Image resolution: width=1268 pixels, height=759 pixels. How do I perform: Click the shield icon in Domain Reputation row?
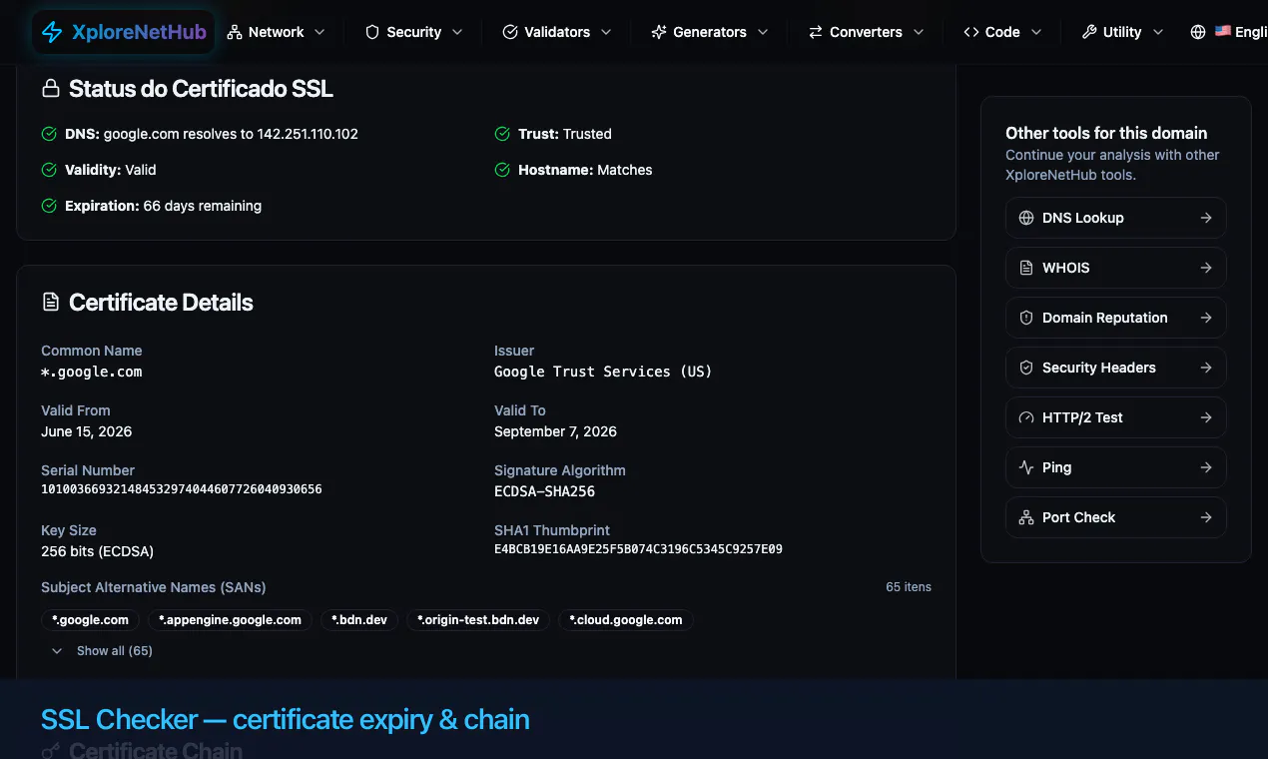(x=1026, y=318)
